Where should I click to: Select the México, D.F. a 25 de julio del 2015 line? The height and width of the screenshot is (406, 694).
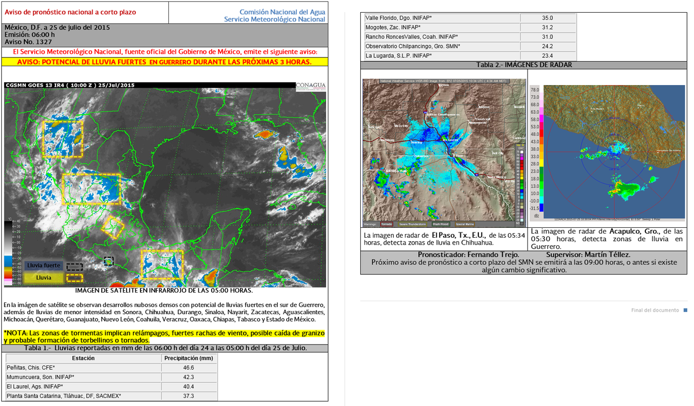(x=57, y=27)
